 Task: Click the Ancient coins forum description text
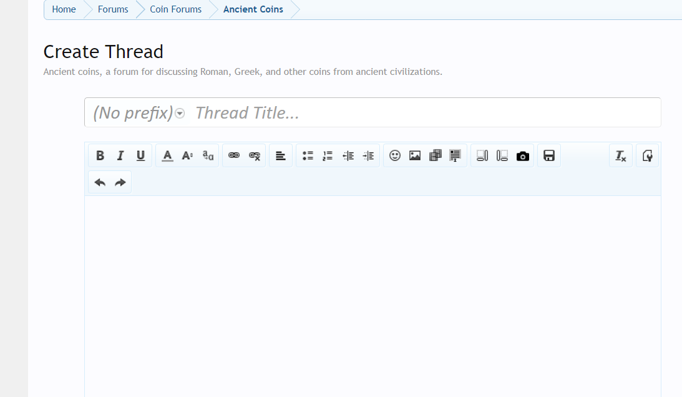pos(243,72)
